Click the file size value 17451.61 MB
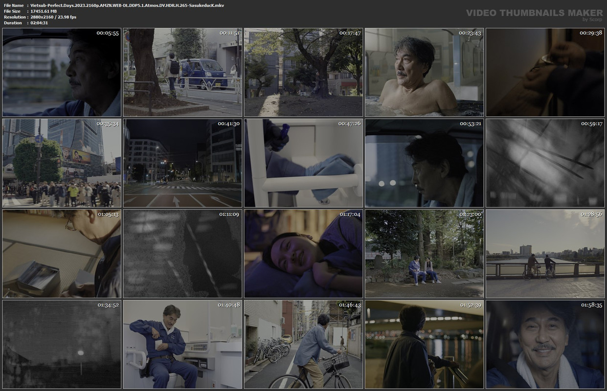 (x=44, y=11)
